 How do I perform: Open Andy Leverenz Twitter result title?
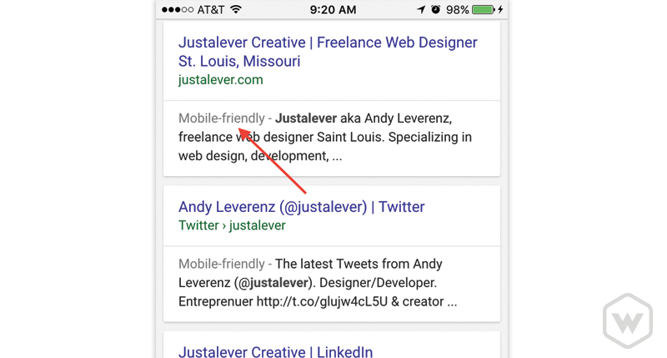click(x=301, y=207)
